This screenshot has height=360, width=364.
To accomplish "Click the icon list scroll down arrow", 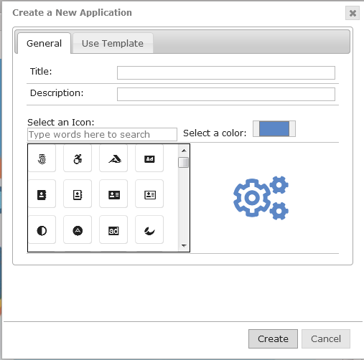I will [x=184, y=246].
